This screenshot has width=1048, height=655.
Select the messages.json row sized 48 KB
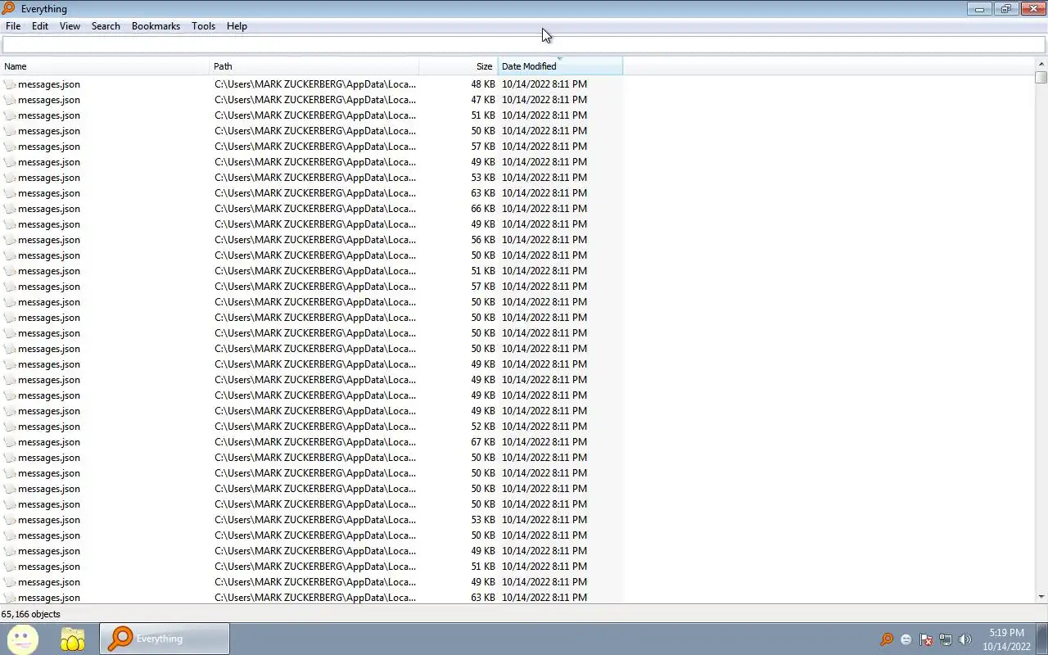coord(311,84)
